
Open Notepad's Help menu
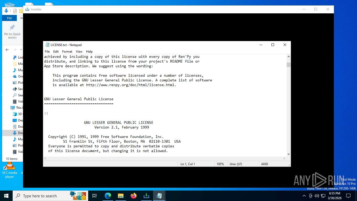click(x=89, y=52)
